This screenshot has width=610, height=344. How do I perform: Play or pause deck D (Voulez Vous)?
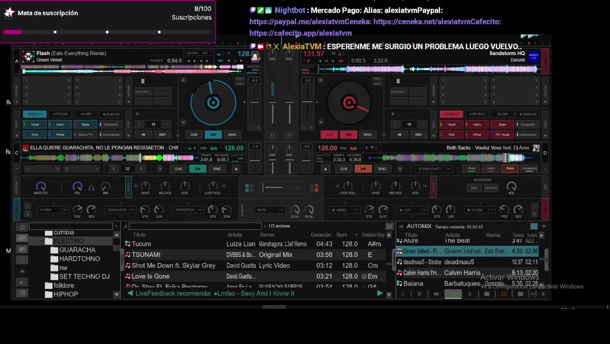click(363, 169)
